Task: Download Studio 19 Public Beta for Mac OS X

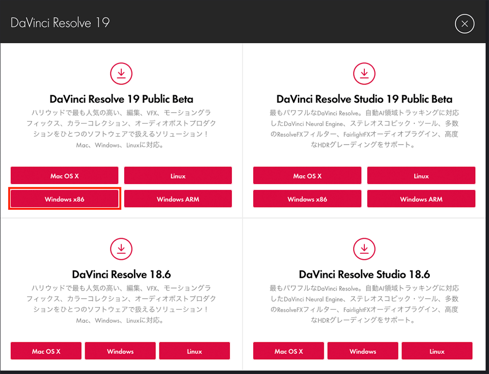Action: point(307,176)
